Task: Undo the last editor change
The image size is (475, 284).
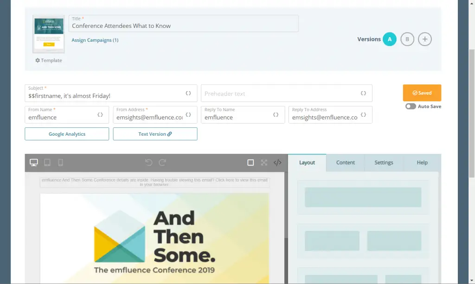Action: tap(148, 163)
